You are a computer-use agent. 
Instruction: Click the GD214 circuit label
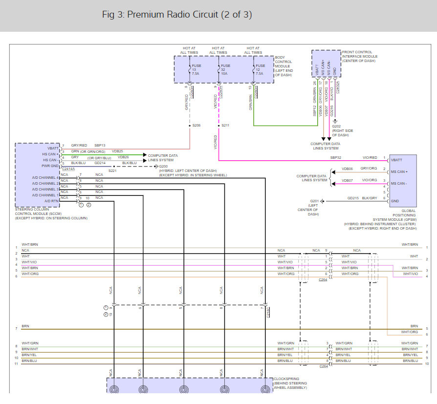pos(100,163)
